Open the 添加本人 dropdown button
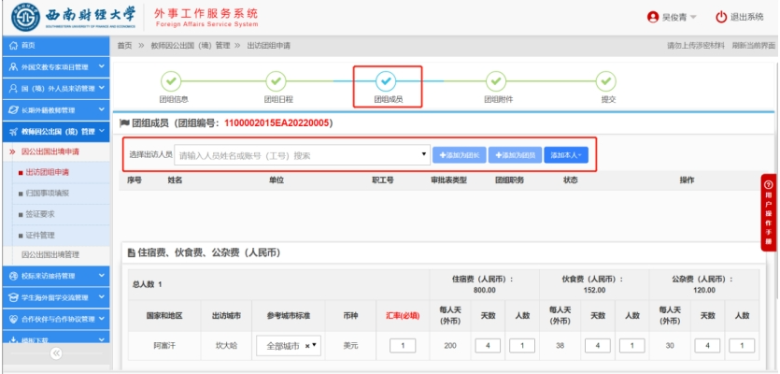This screenshot has height=374, width=780. [x=565, y=155]
